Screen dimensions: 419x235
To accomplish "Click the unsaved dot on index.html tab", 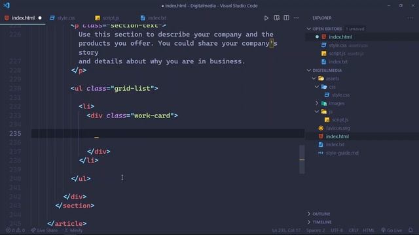I will click(40, 18).
